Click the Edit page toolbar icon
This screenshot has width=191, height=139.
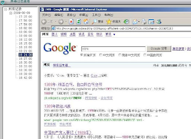click(151, 22)
